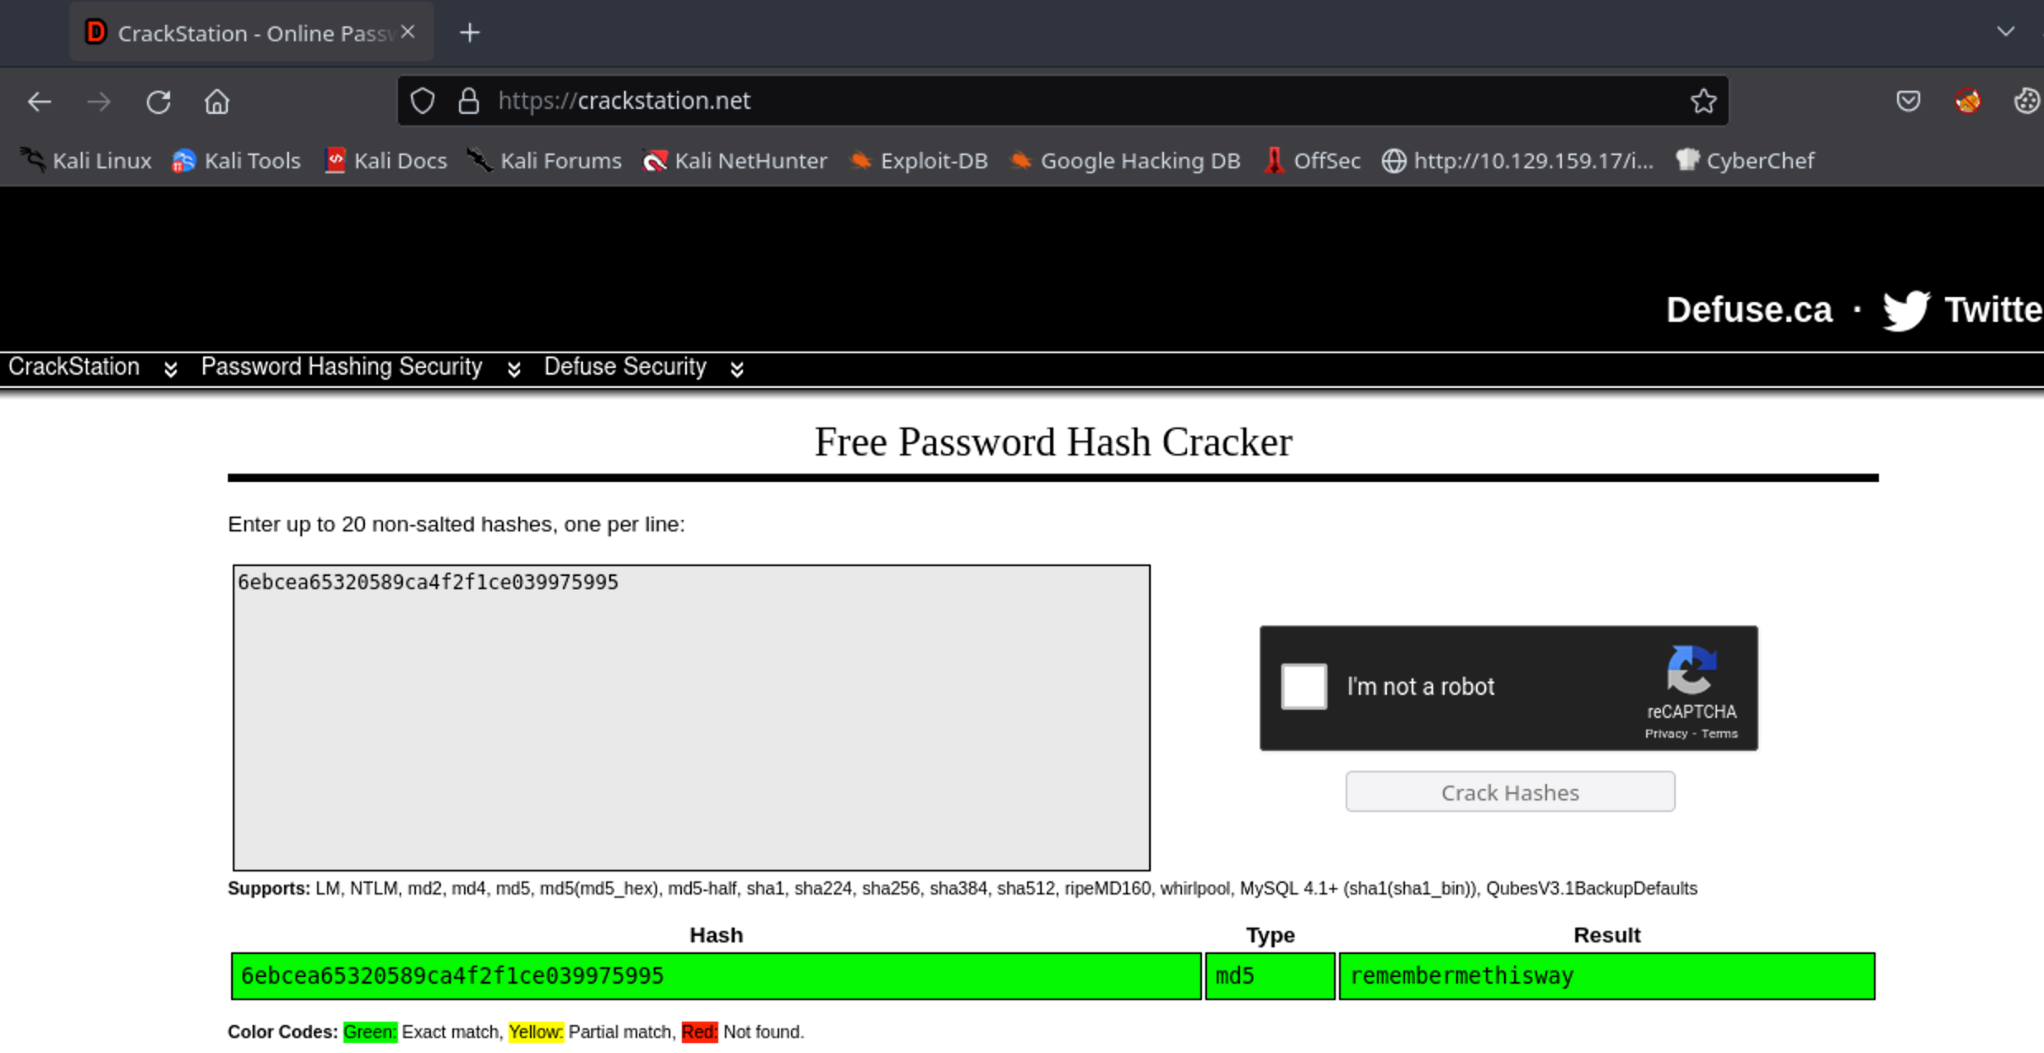The height and width of the screenshot is (1053, 2044).
Task: Open the Kali Forums bookmark
Action: coord(545,160)
